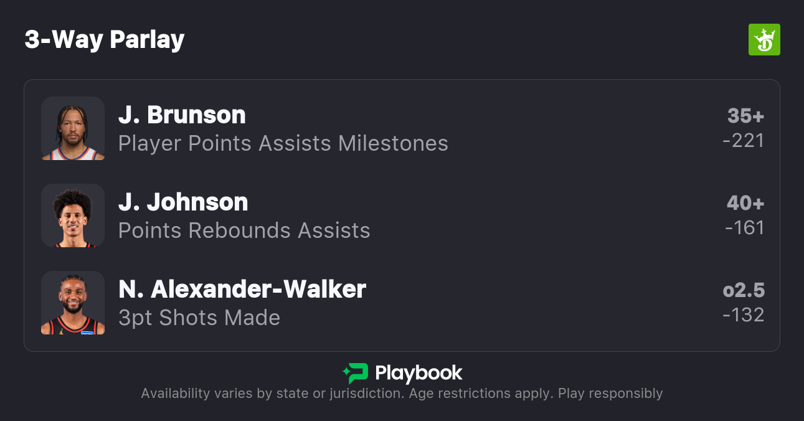Click the -221 odds value
The height and width of the screenshot is (421, 804).
pos(743,141)
